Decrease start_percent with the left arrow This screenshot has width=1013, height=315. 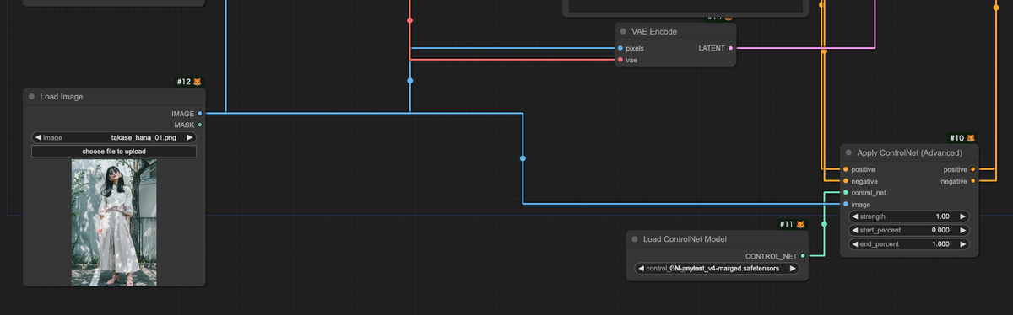[855, 230]
